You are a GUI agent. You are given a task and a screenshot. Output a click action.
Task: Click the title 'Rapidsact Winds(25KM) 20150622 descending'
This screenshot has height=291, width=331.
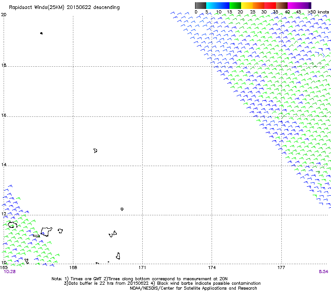click(64, 8)
